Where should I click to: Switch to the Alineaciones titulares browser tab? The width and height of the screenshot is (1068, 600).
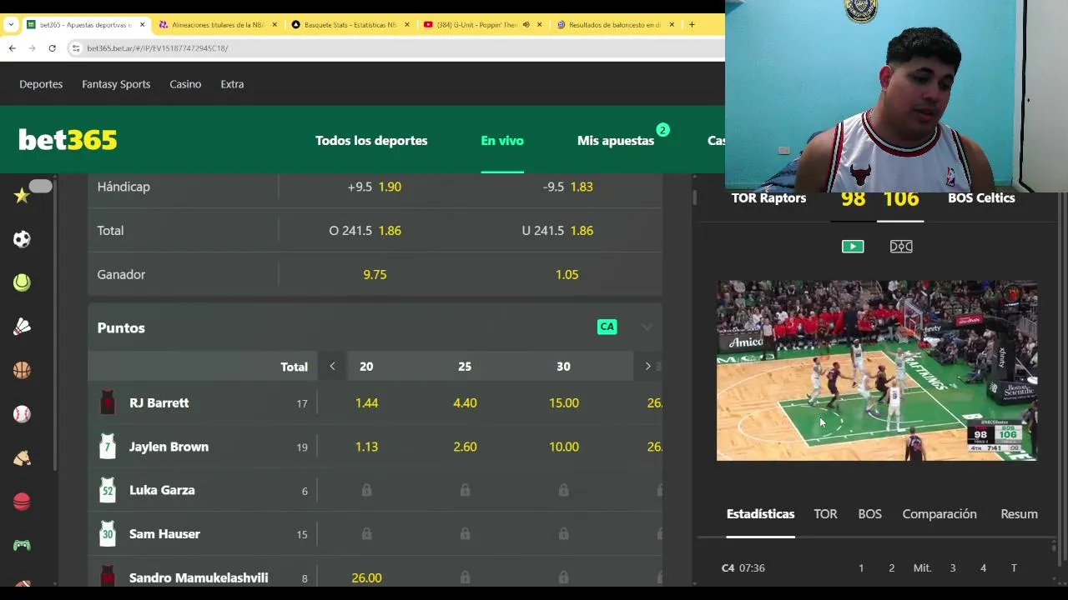(217, 25)
